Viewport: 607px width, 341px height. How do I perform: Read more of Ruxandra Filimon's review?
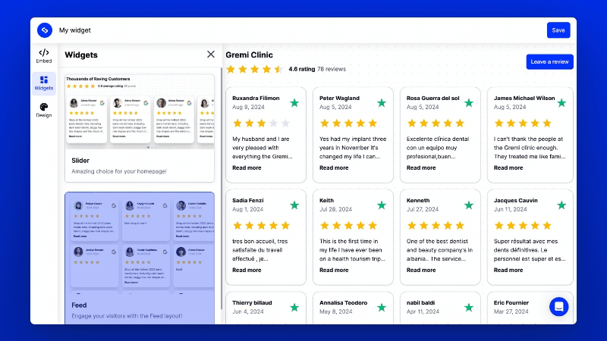tap(247, 167)
